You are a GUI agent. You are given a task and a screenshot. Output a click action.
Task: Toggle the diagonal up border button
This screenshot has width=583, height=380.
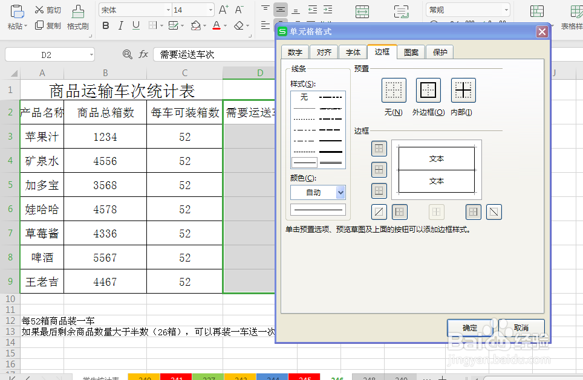tap(379, 212)
